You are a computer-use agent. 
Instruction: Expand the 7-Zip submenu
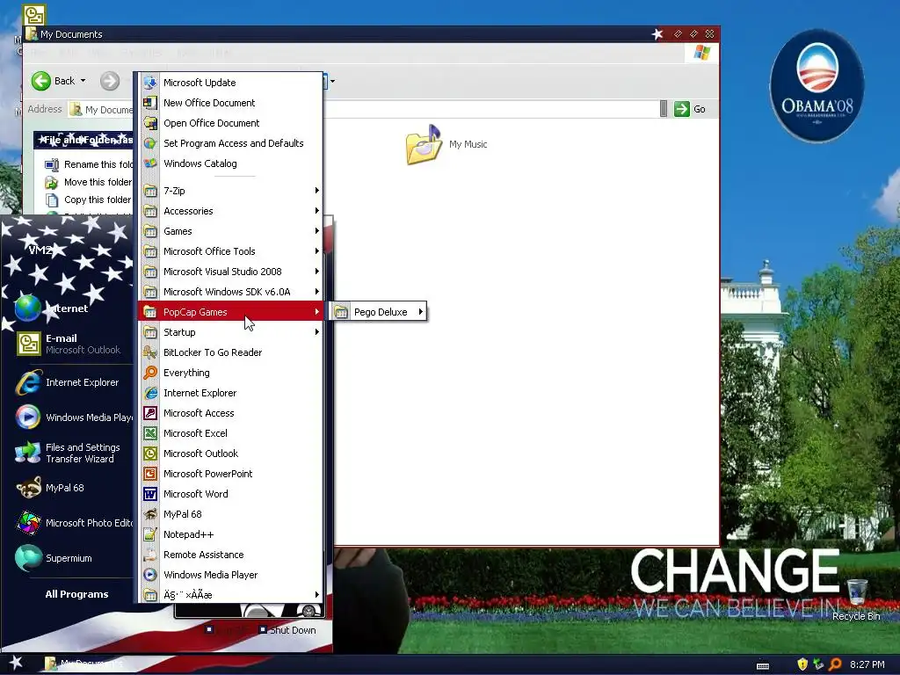pyautogui.click(x=229, y=191)
